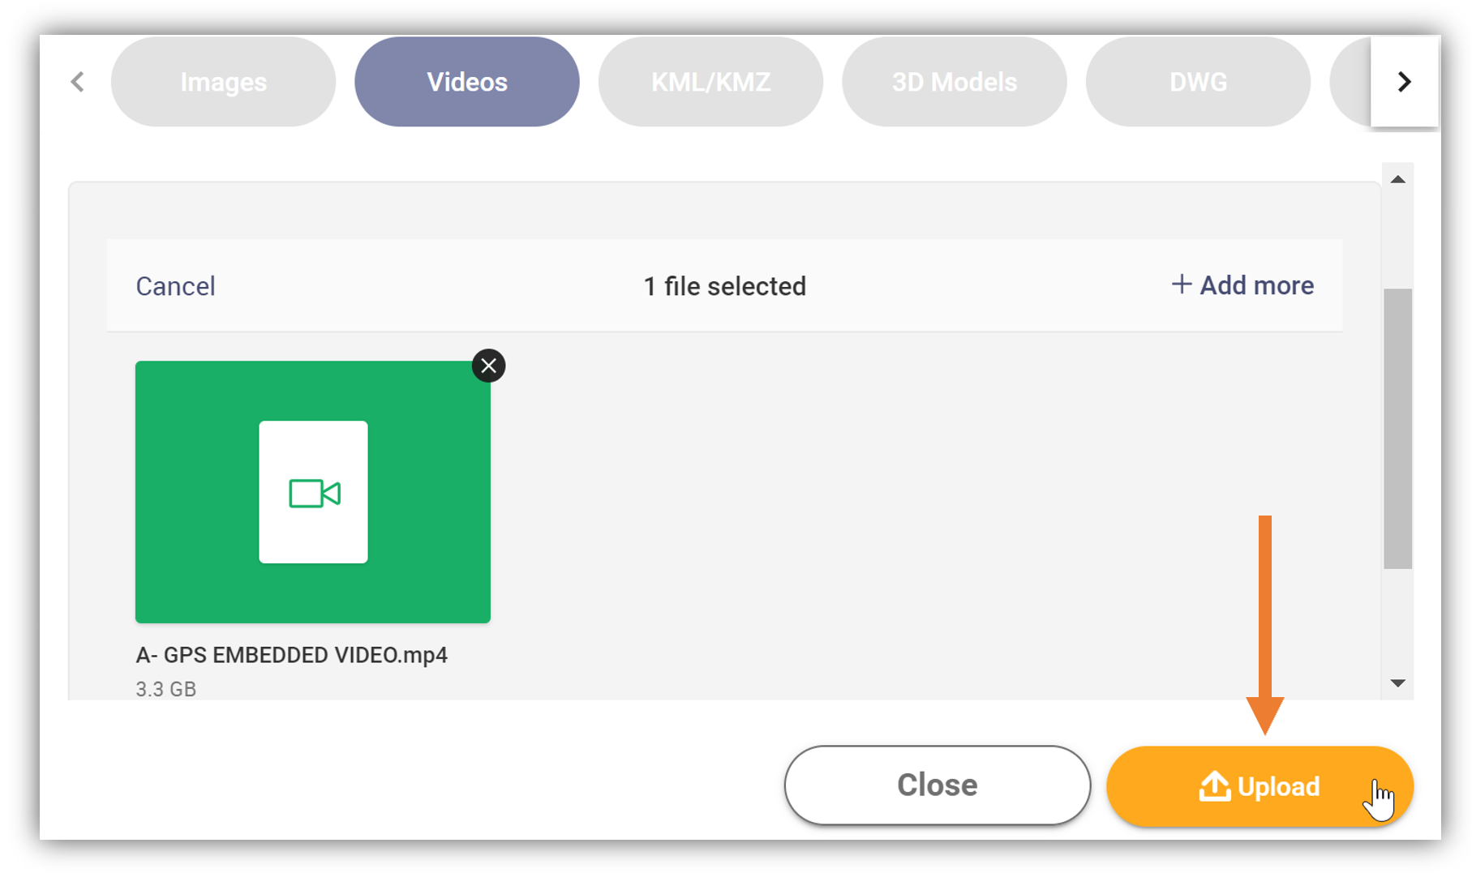Start the upload with Upload button

(x=1260, y=786)
